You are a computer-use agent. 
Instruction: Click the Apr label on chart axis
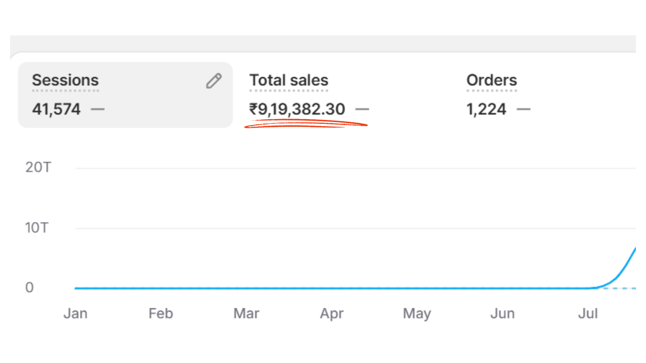click(x=332, y=314)
